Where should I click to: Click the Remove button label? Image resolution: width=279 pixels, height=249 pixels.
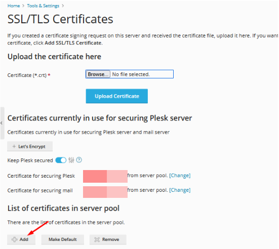(110, 239)
